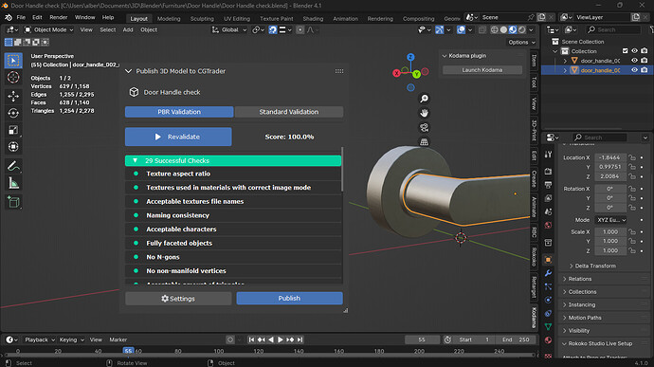Viewport: 654px width, 367px height.
Task: Toggle snapping magnet in header
Action: coord(273,29)
